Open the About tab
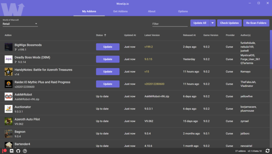 point(152,11)
